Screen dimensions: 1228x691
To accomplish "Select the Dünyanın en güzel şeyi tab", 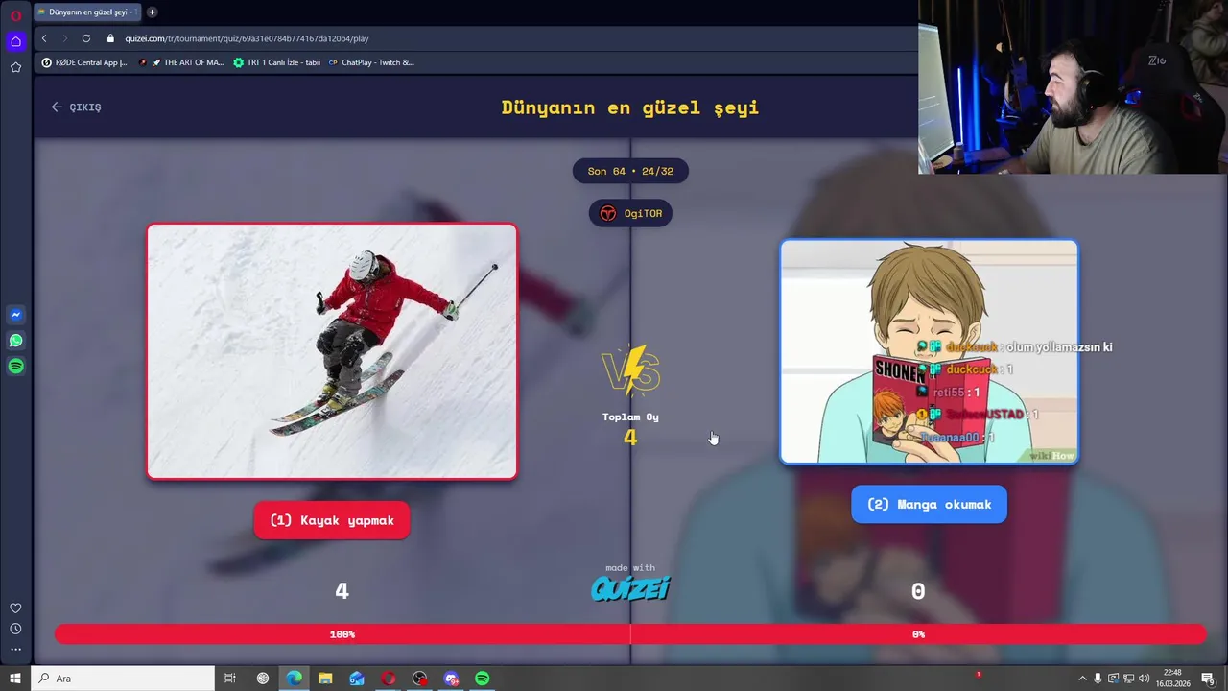I will pos(87,12).
